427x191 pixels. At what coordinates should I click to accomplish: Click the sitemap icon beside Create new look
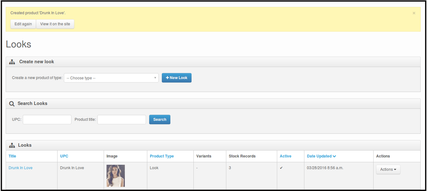click(12, 62)
